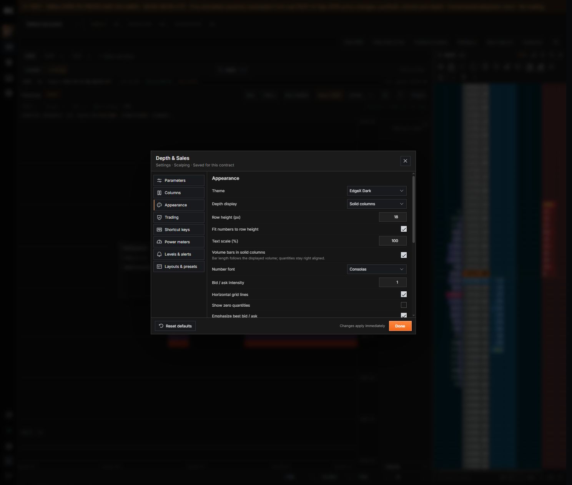Click the shield icon next to Trading

tap(159, 218)
